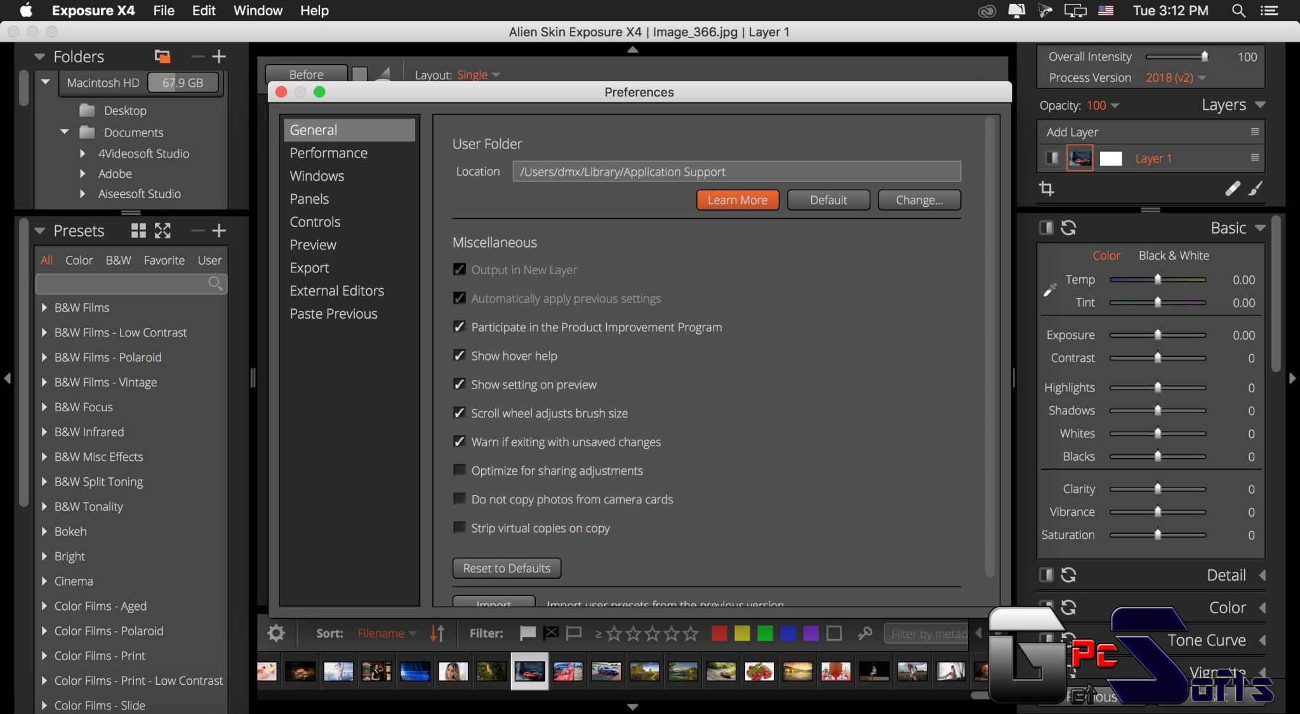The width and height of the screenshot is (1300, 714).
Task: Click the presets expand fullscreen icon
Action: pos(162,230)
